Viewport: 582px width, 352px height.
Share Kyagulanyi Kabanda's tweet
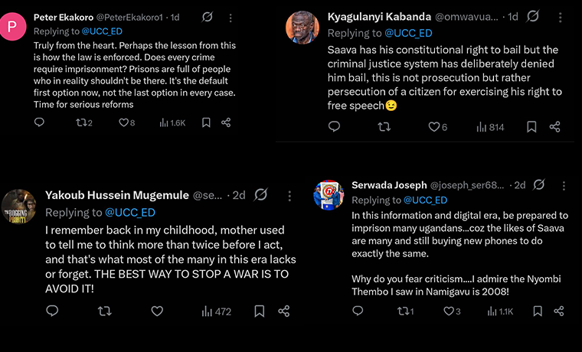pos(556,127)
